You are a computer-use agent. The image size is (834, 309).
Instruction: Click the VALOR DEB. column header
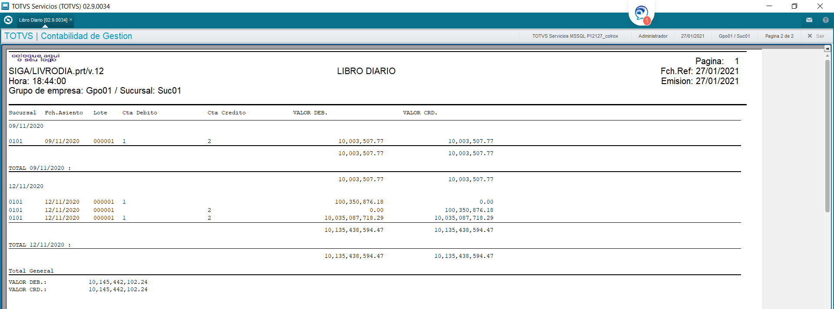[x=310, y=113]
